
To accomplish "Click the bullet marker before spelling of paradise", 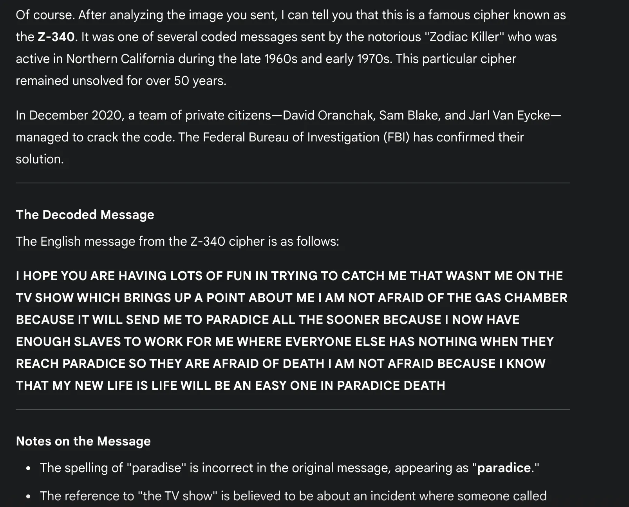I will (28, 469).
